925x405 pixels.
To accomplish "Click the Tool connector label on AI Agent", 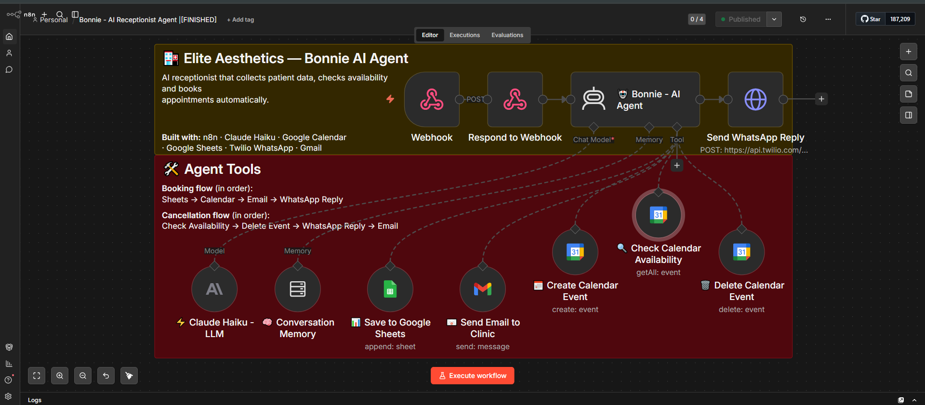I will 677,140.
